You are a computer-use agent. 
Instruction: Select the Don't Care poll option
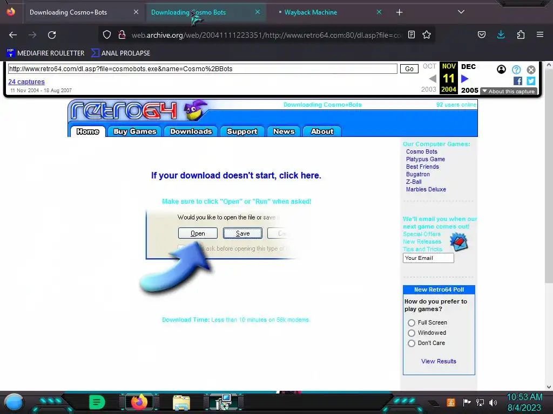tap(411, 343)
